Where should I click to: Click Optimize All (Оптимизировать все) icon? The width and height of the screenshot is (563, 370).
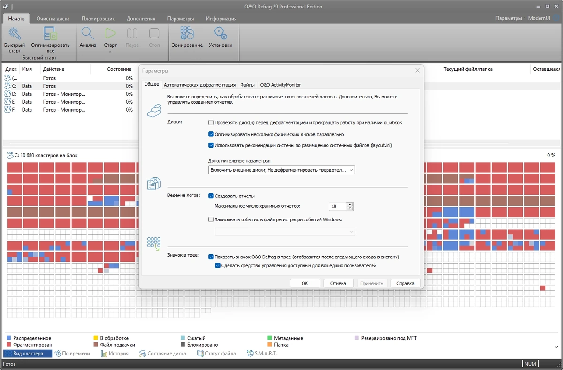[x=50, y=33]
